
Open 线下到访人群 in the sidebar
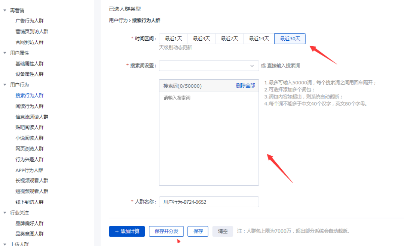tap(30, 202)
